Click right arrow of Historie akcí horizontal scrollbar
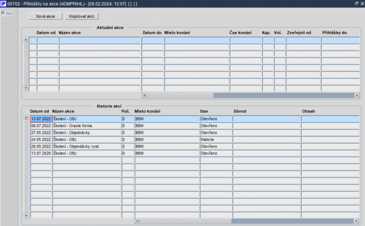 (356, 221)
